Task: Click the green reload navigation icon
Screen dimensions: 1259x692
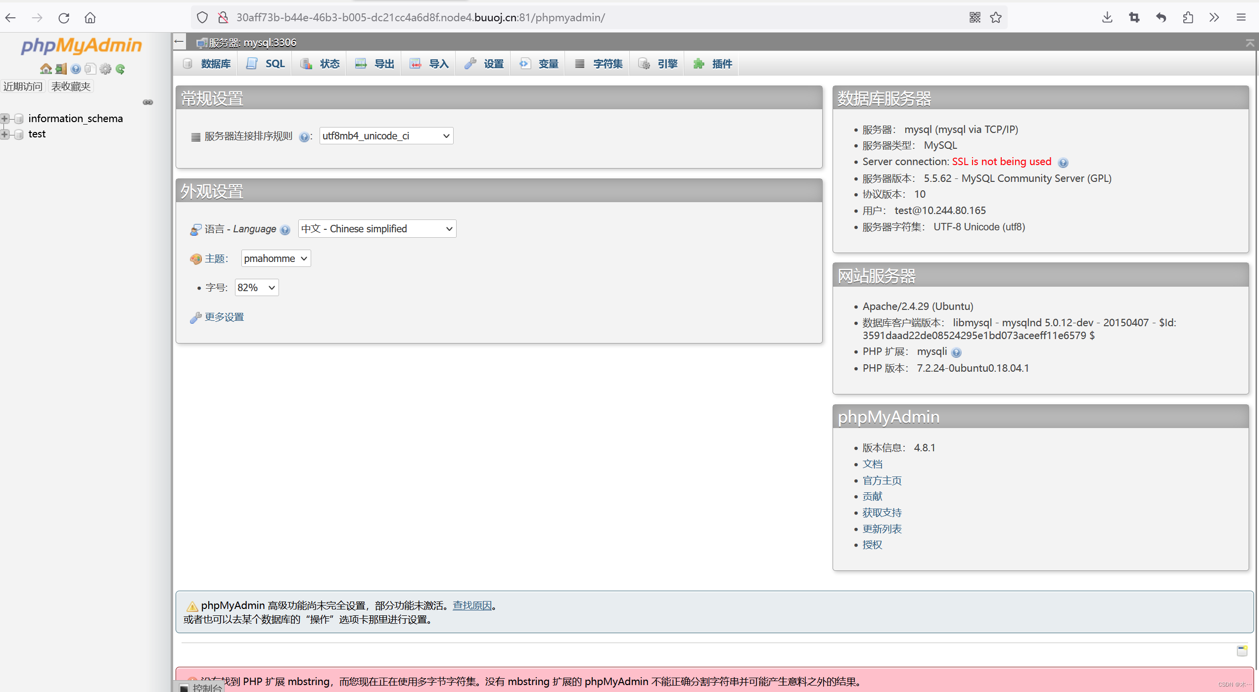Action: (120, 69)
